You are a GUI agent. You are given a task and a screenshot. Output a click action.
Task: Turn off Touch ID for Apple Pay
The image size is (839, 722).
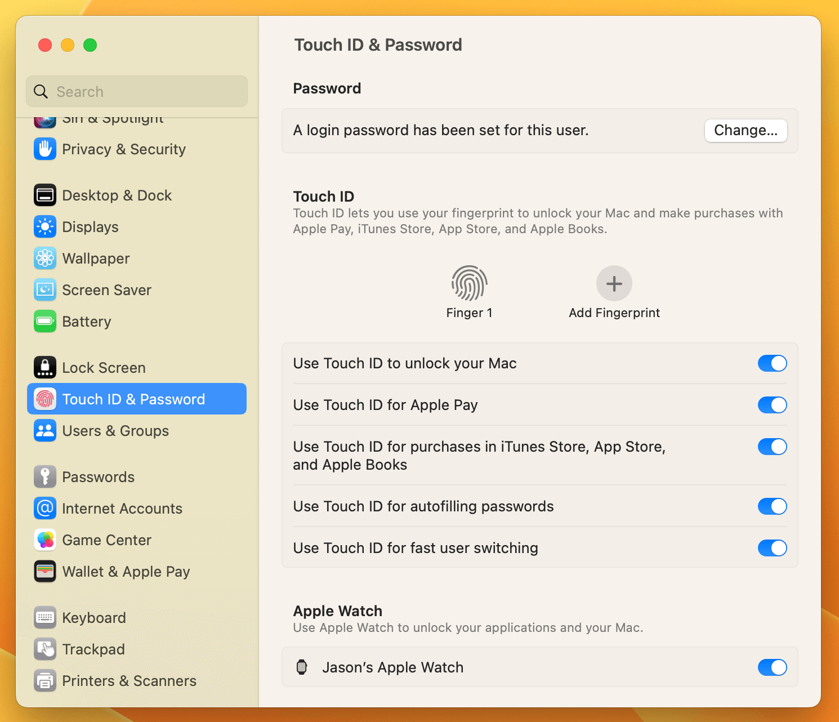772,405
